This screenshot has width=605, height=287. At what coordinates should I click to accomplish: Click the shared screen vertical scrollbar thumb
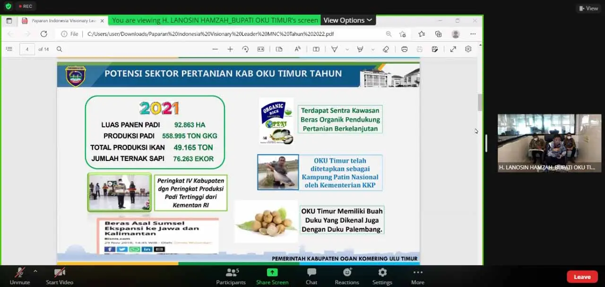480,102
